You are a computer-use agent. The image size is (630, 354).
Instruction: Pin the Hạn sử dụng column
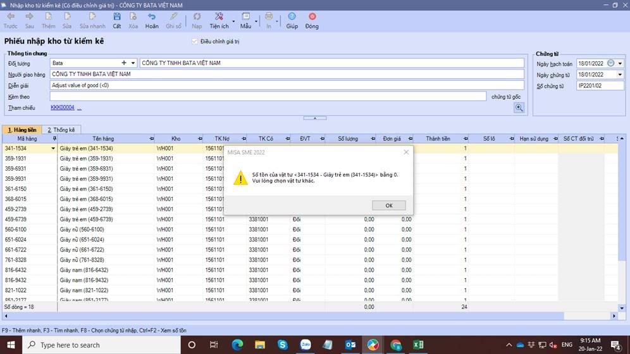click(555, 138)
